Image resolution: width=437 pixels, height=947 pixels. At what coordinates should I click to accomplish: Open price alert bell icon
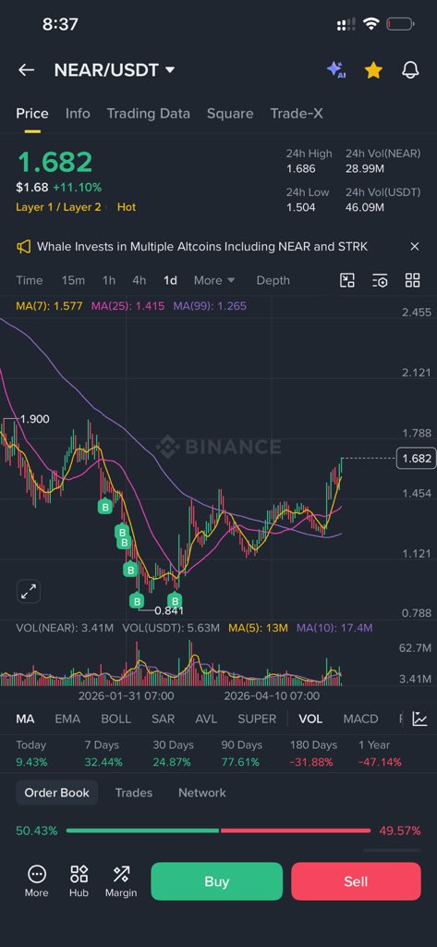pyautogui.click(x=410, y=70)
